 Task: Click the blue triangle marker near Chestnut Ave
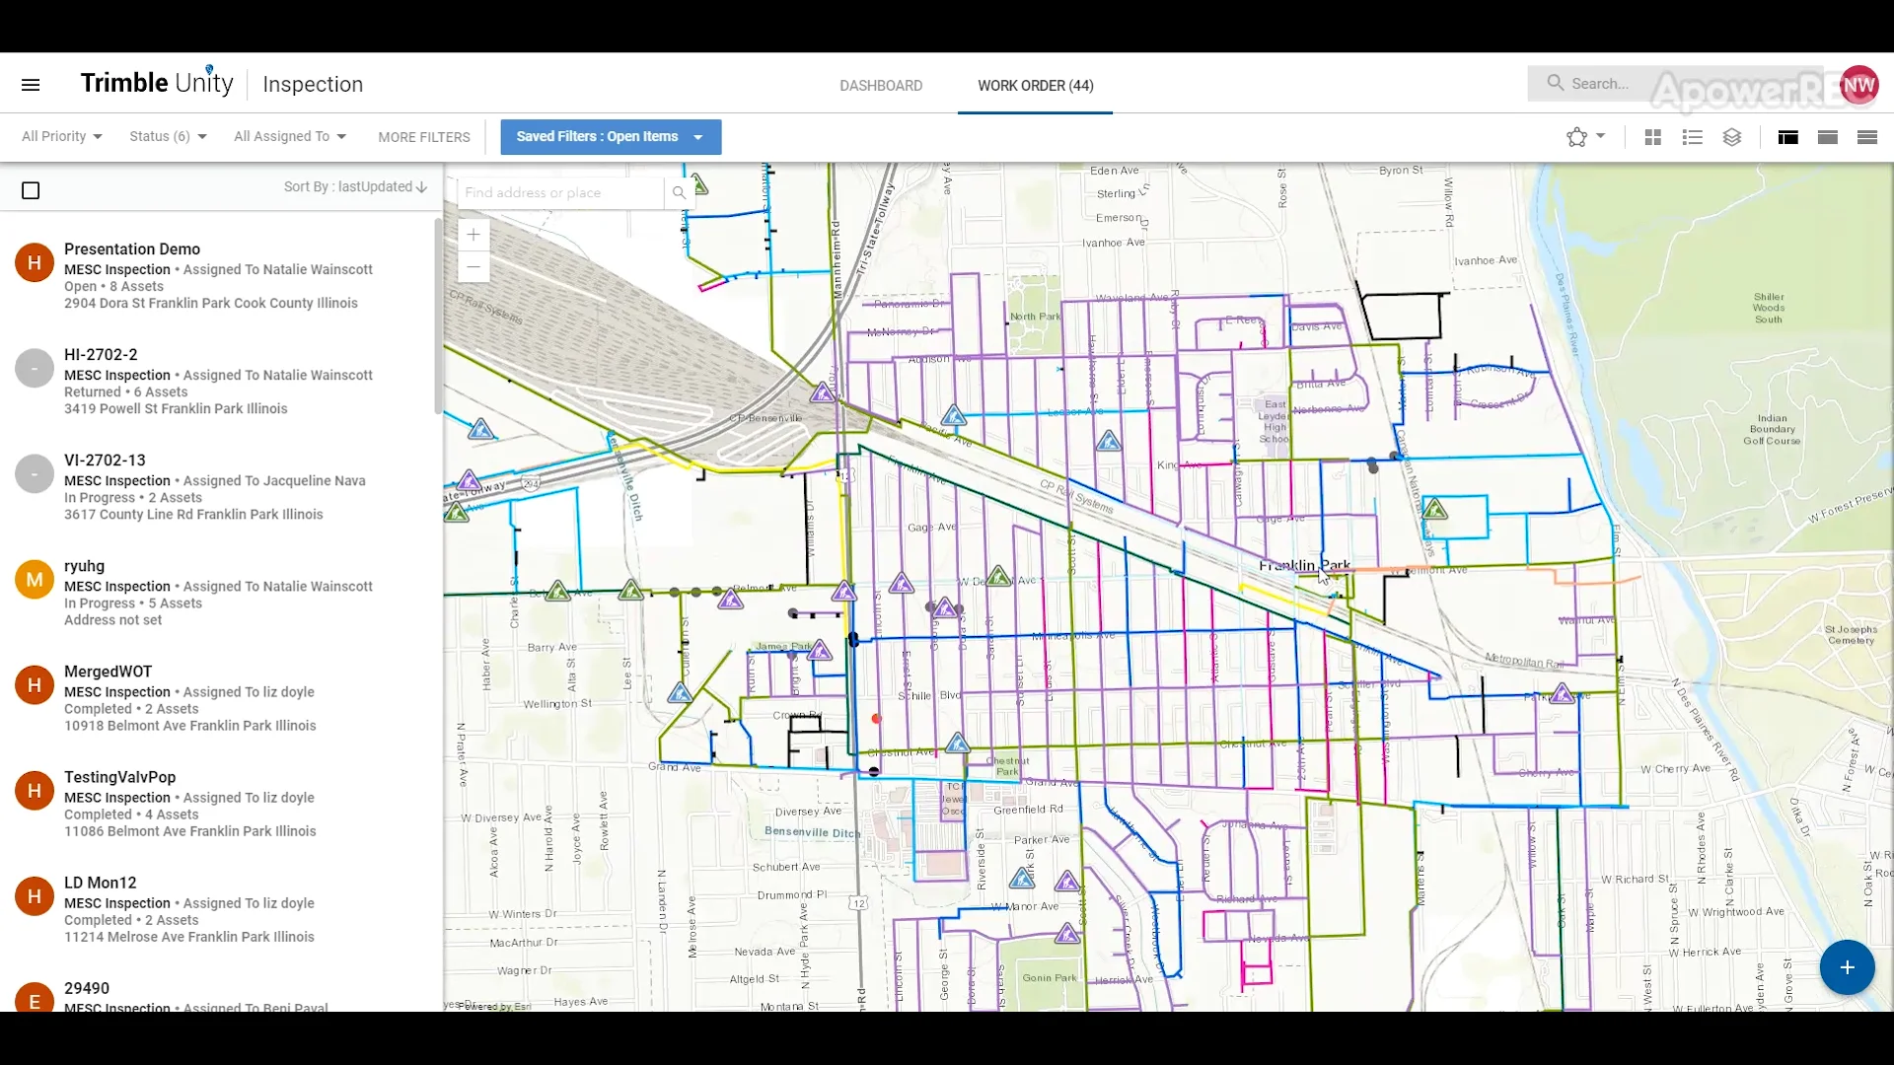(957, 743)
